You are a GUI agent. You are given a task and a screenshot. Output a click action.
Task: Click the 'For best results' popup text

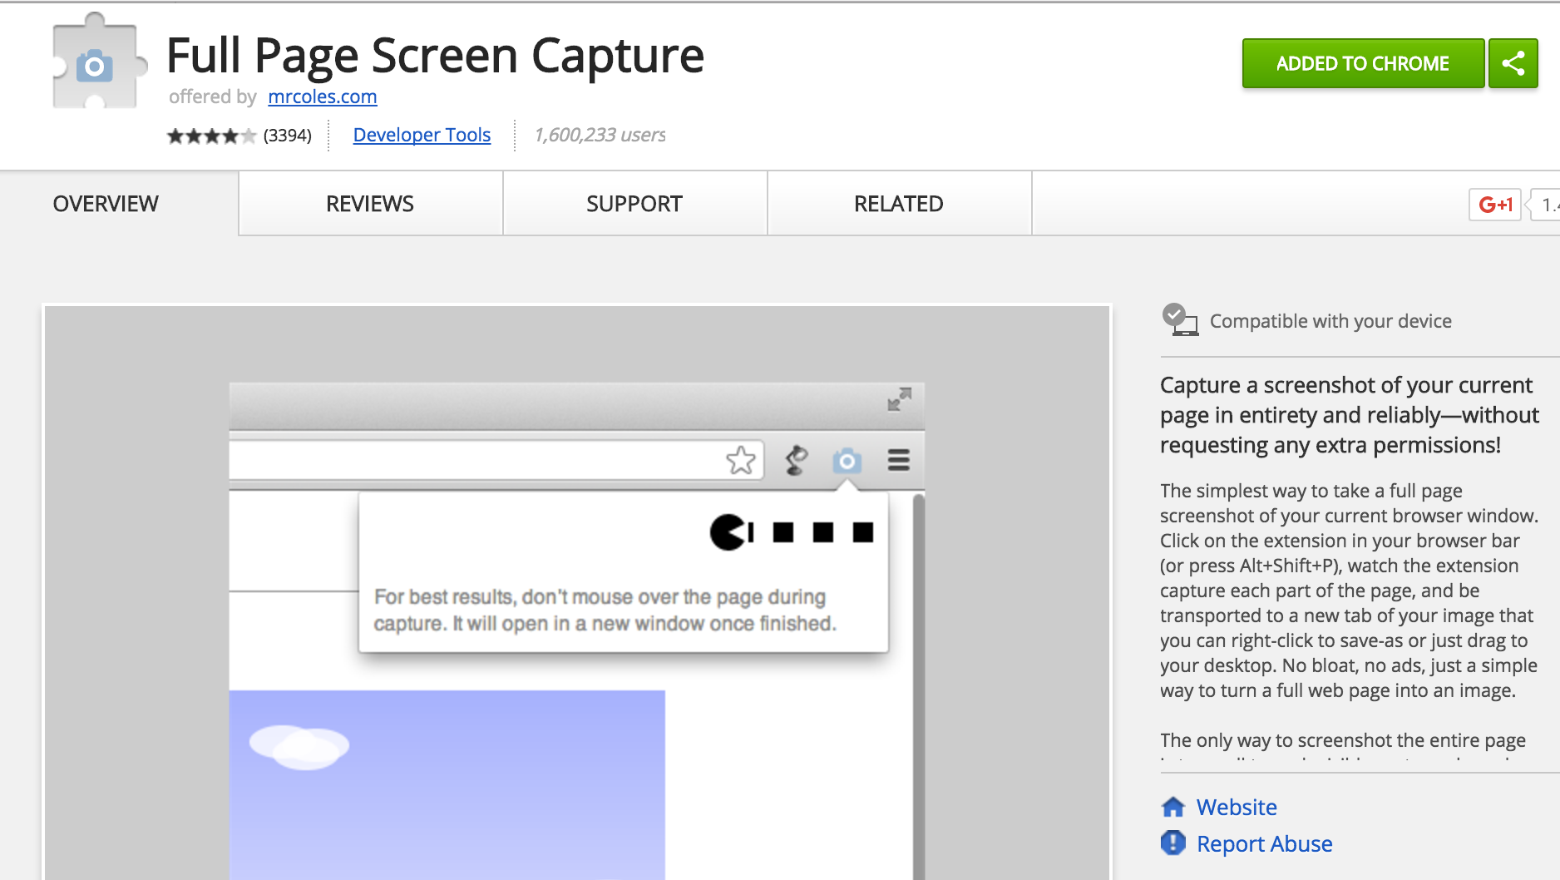point(605,610)
